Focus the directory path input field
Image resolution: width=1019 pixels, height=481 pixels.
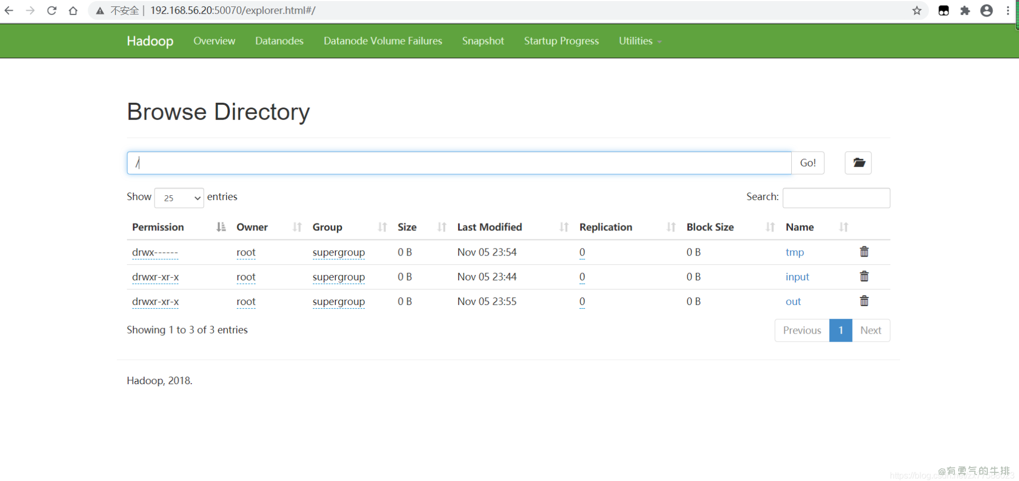(459, 163)
